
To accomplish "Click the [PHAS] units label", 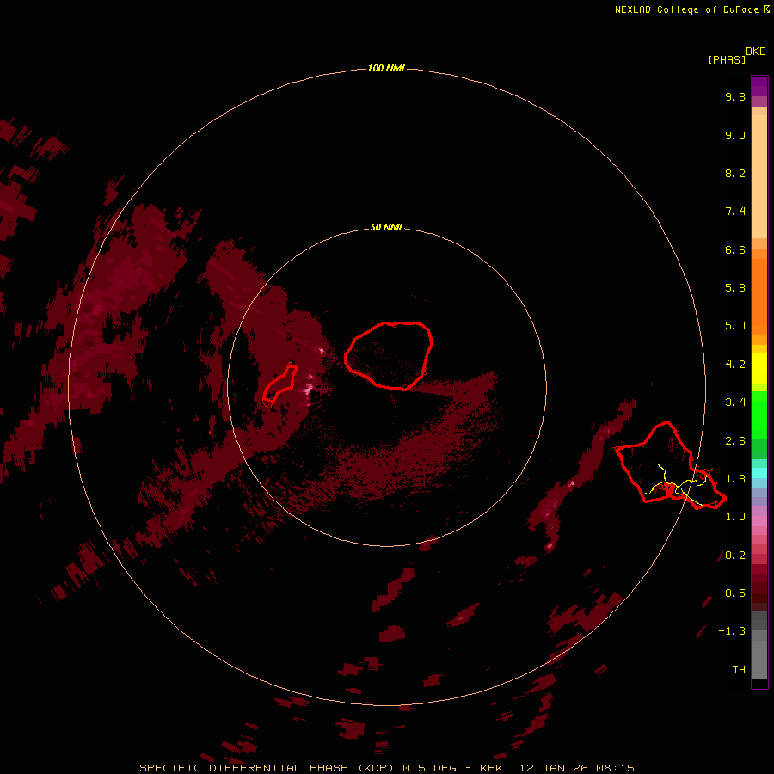I will (x=727, y=59).
